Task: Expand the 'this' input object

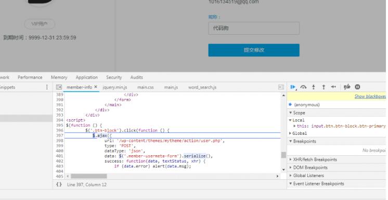Action: (294, 126)
